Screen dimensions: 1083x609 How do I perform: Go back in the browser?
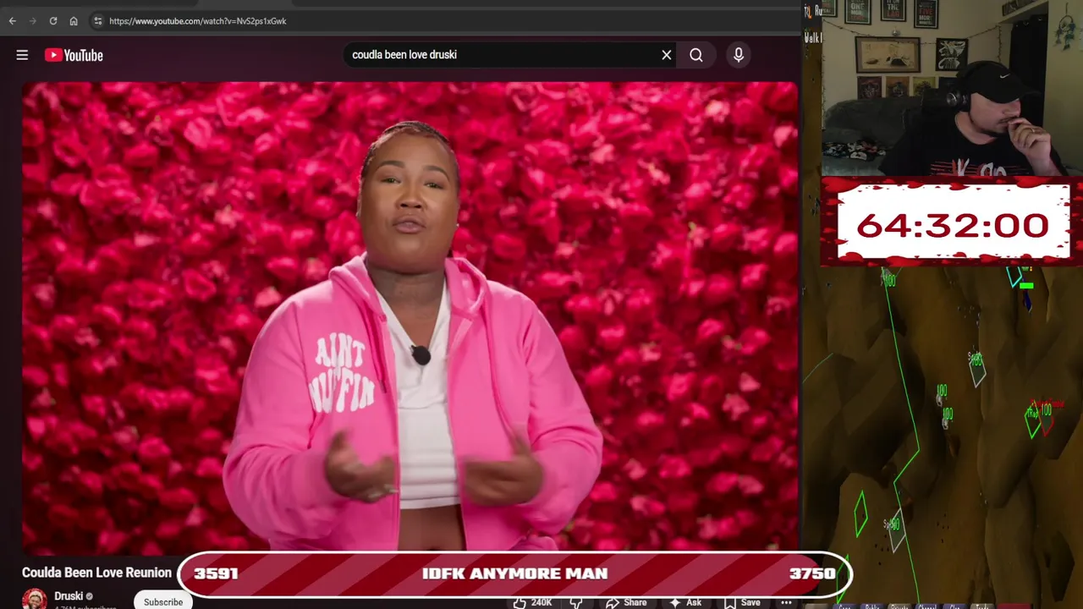click(12, 21)
